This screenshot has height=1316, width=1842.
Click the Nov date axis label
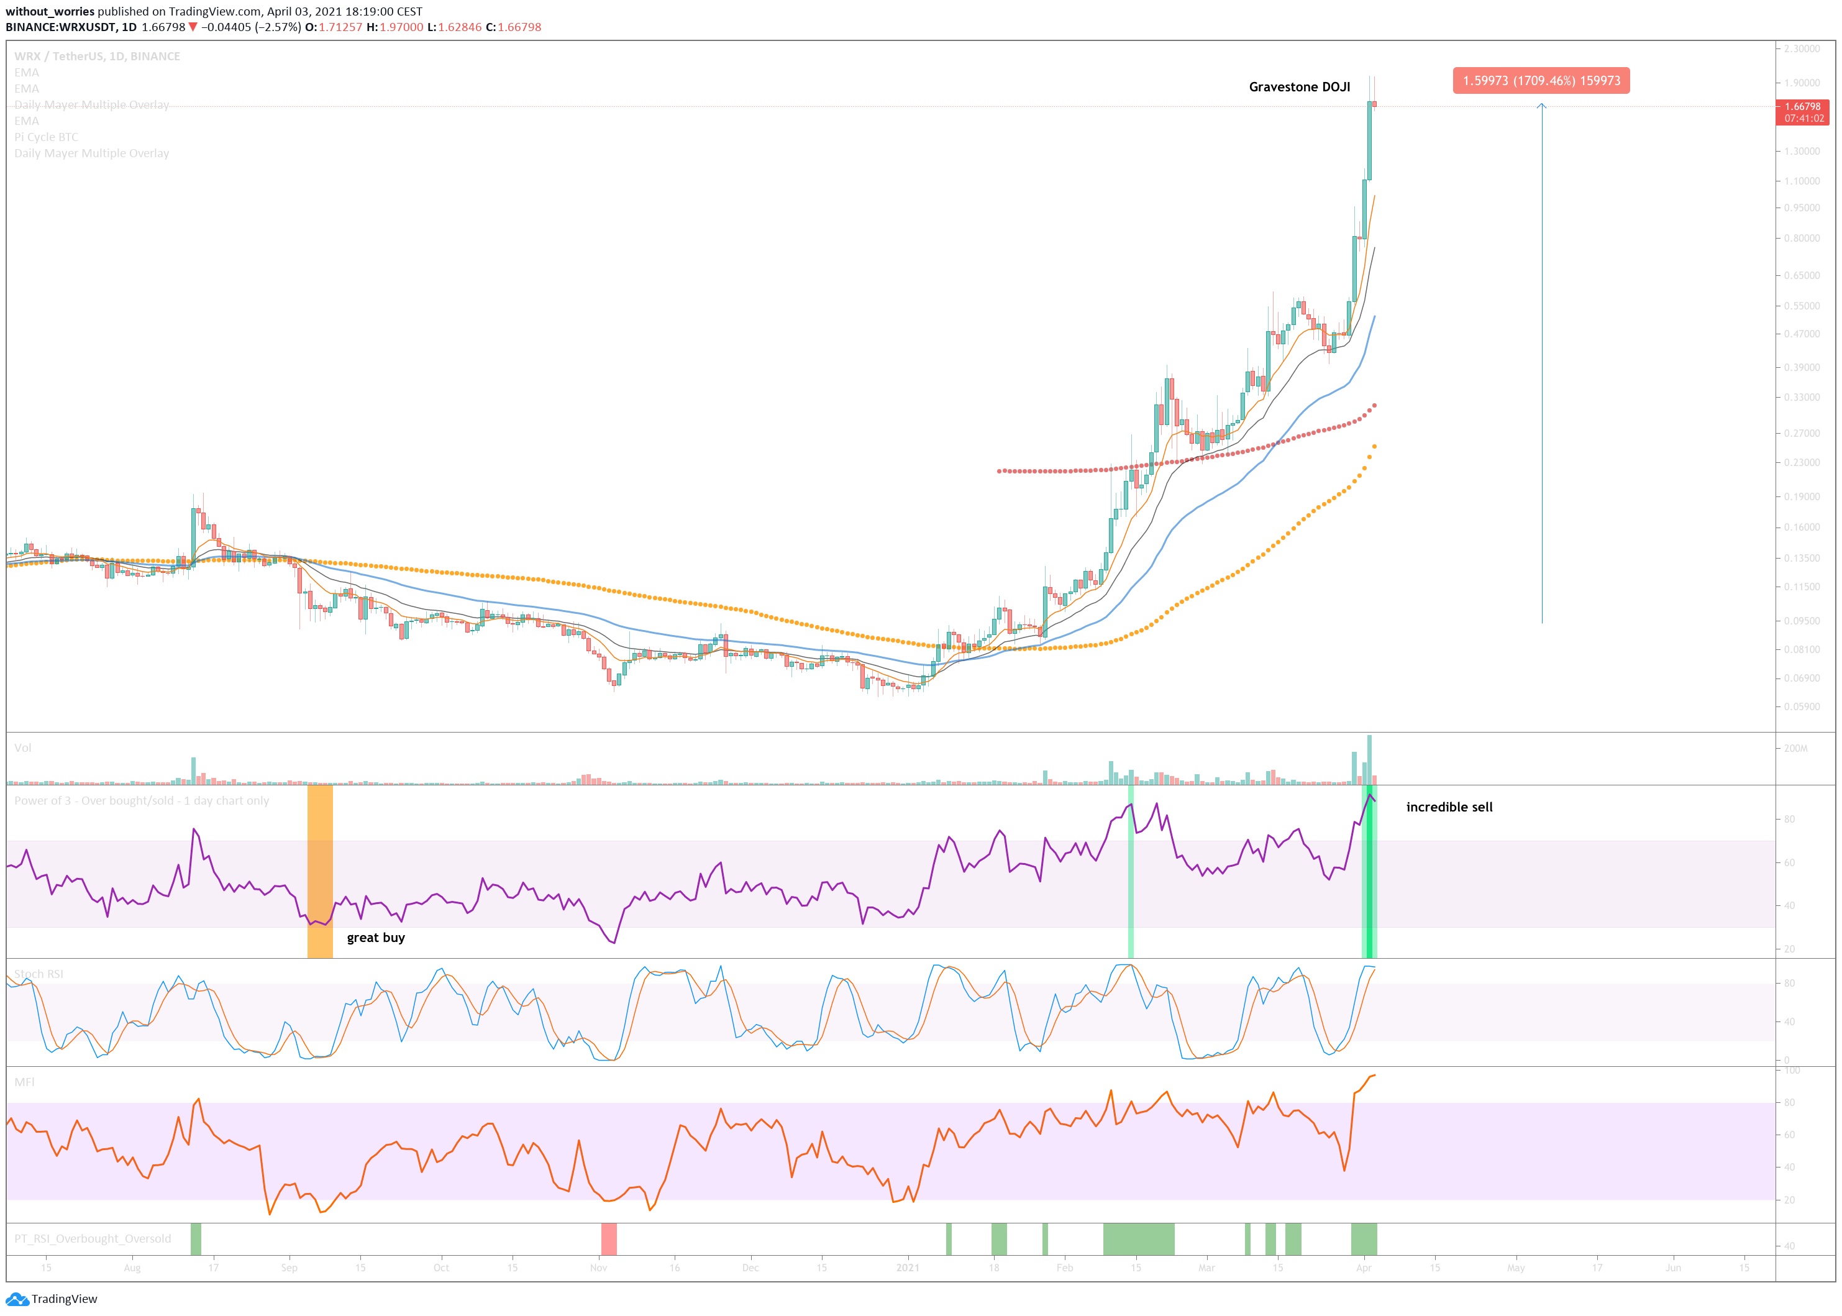coord(599,1268)
